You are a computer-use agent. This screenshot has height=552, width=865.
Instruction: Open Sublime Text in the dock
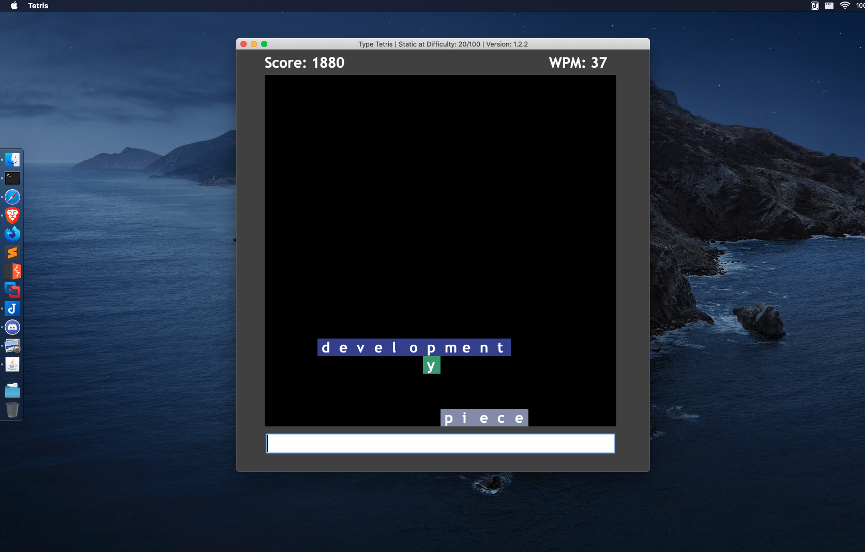[12, 252]
